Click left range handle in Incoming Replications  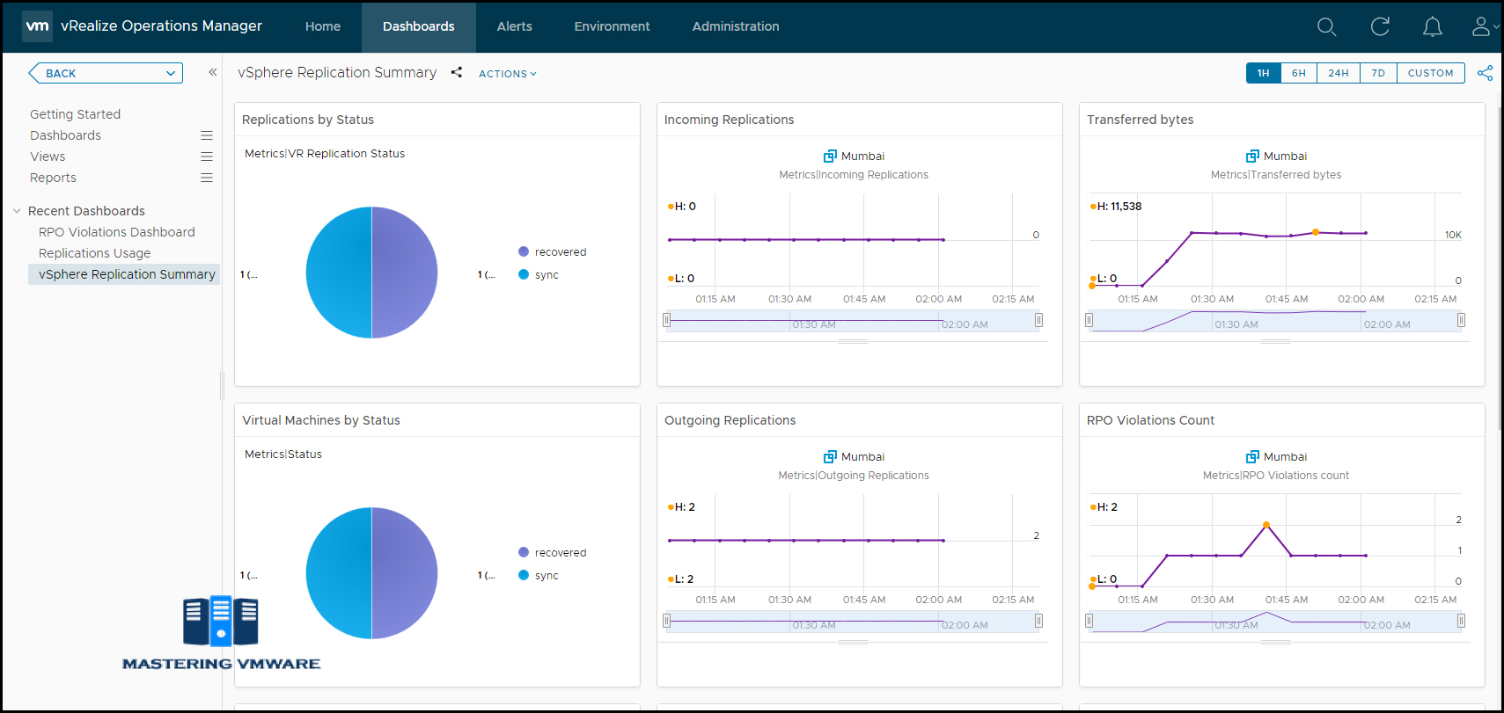tap(666, 320)
